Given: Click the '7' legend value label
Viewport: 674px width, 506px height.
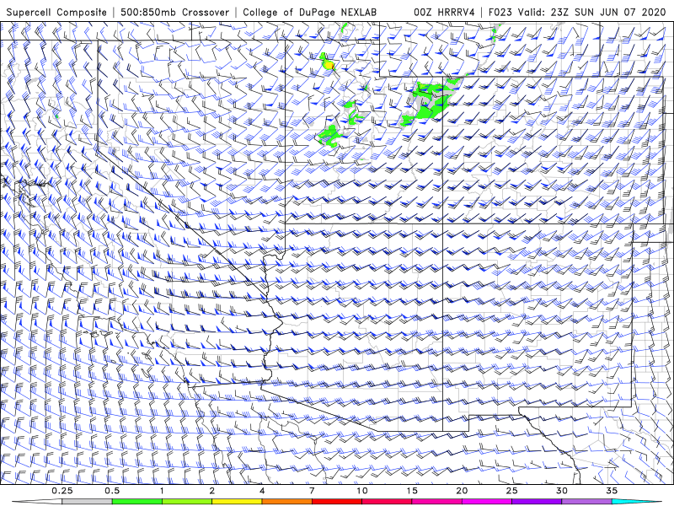Looking at the screenshot, I should click(x=312, y=491).
